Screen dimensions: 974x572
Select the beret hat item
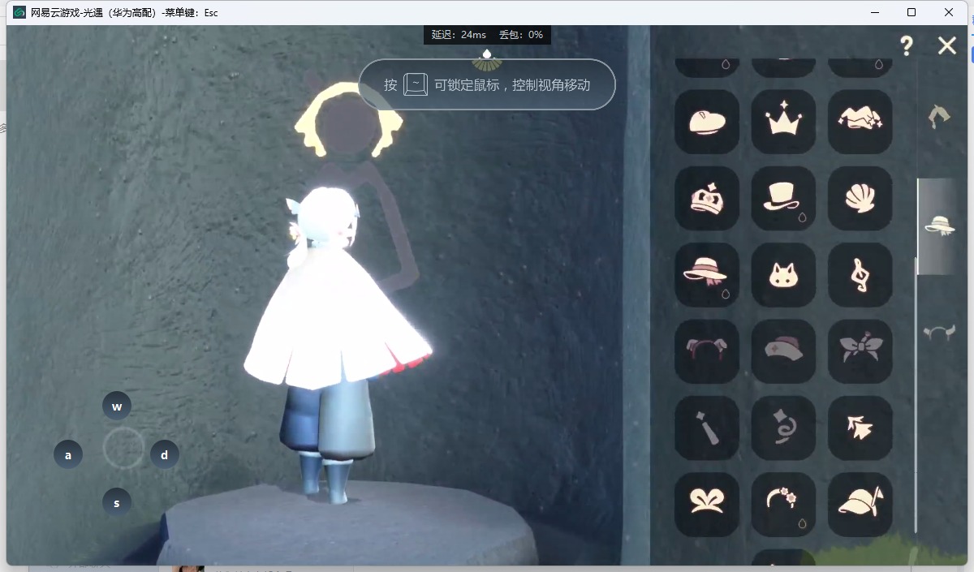coord(706,122)
